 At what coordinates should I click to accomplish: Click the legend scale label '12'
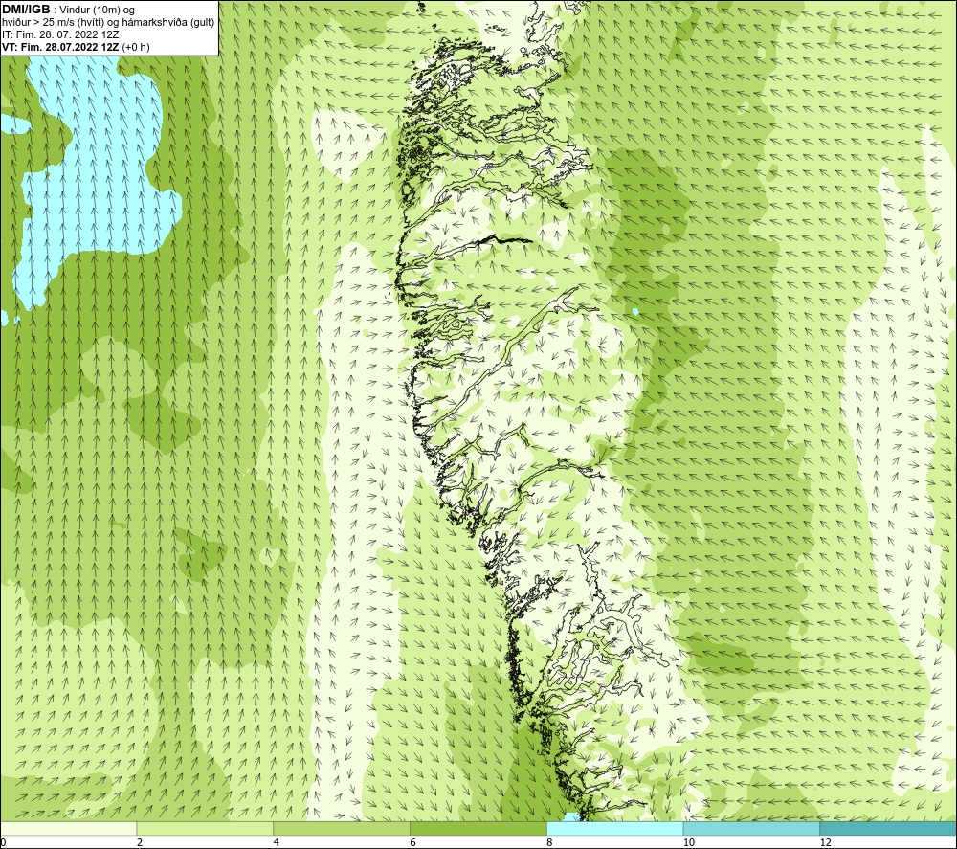pos(825,842)
